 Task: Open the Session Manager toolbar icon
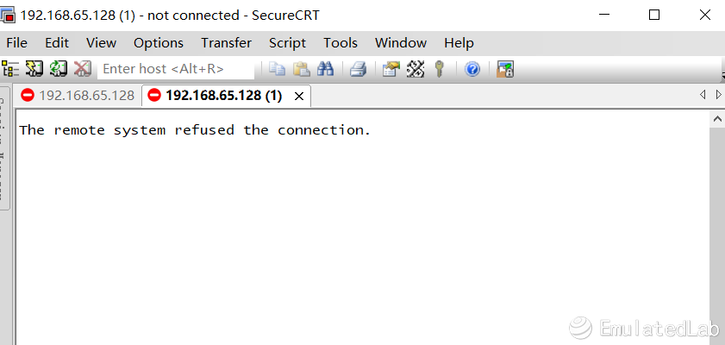(10, 69)
